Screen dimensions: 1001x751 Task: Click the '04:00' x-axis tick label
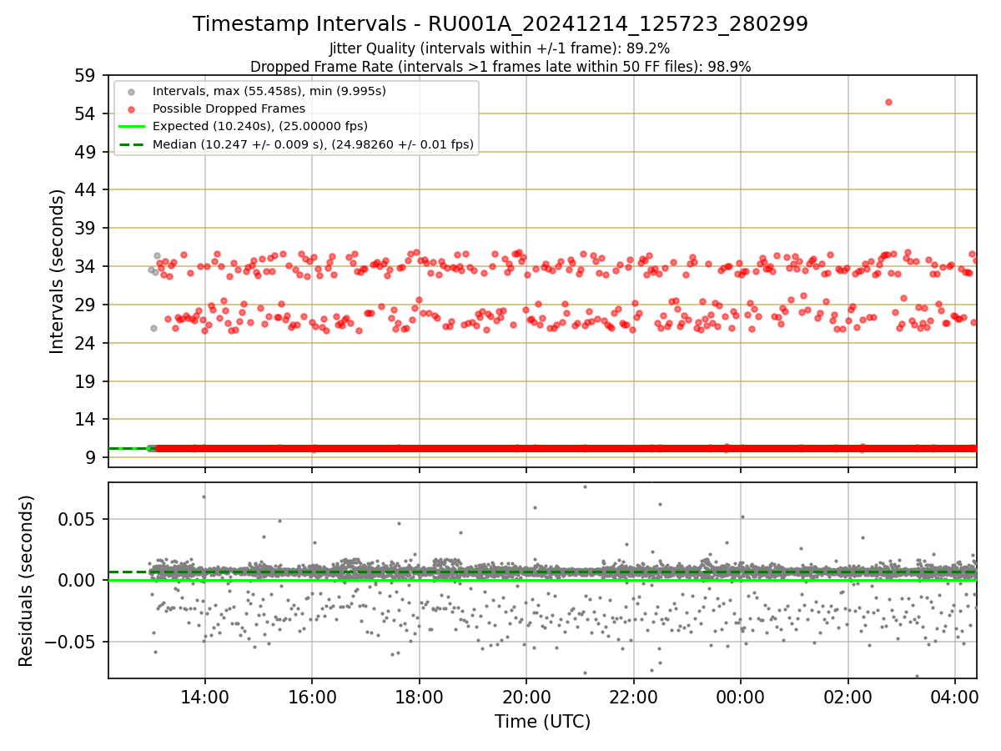[955, 696]
